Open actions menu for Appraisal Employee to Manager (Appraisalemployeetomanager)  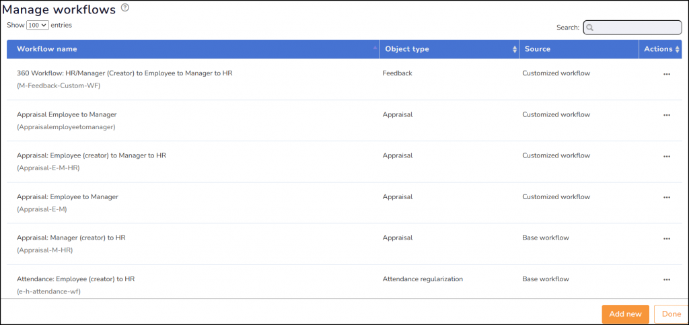tap(667, 115)
